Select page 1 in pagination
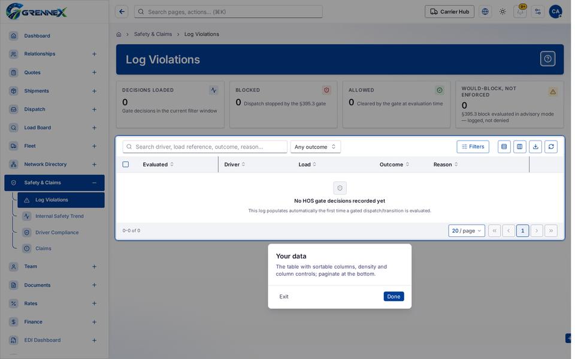This screenshot has width=575, height=359. click(x=522, y=231)
